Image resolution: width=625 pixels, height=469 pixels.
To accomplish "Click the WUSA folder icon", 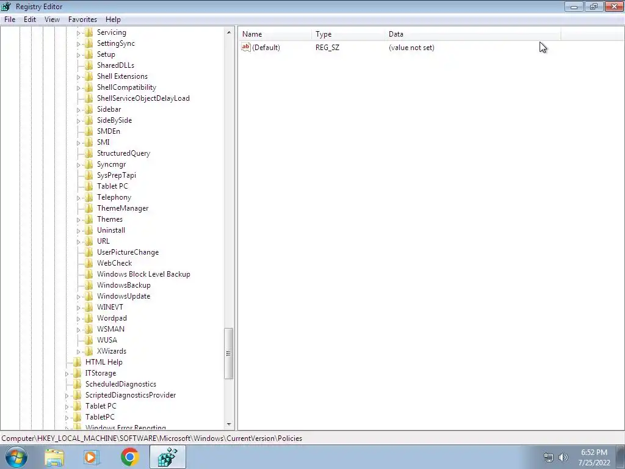I will coord(89,340).
